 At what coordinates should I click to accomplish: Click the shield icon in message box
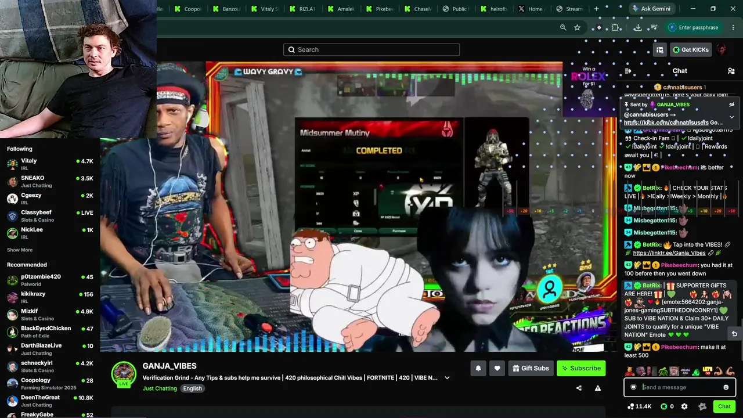point(633,387)
